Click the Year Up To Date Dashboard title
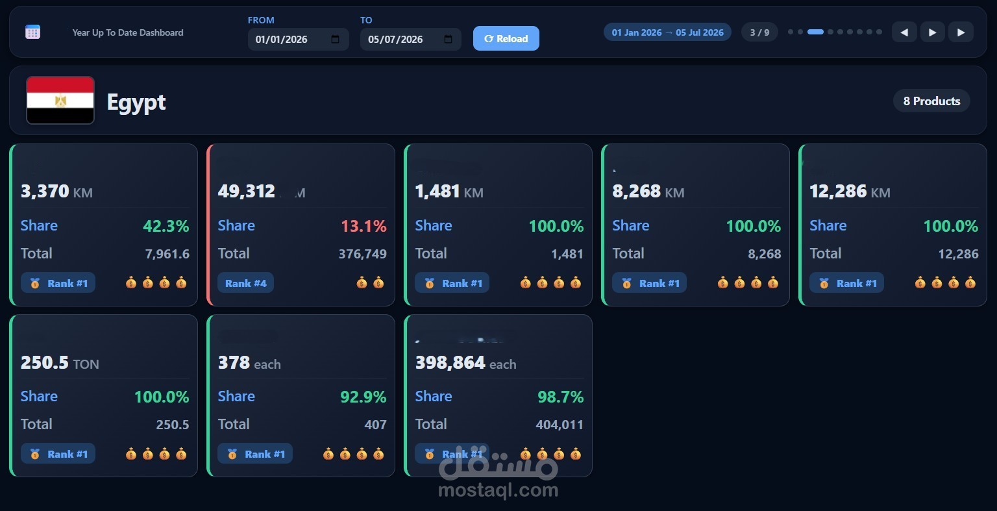 pyautogui.click(x=128, y=32)
